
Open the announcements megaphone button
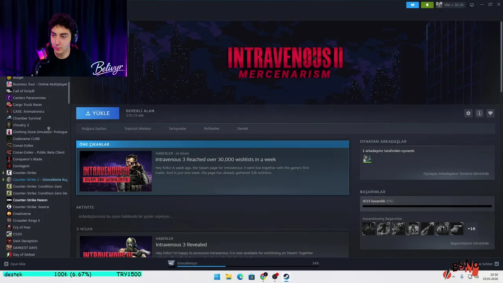[412, 5]
